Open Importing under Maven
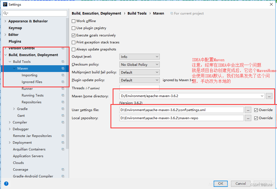 click(30, 75)
